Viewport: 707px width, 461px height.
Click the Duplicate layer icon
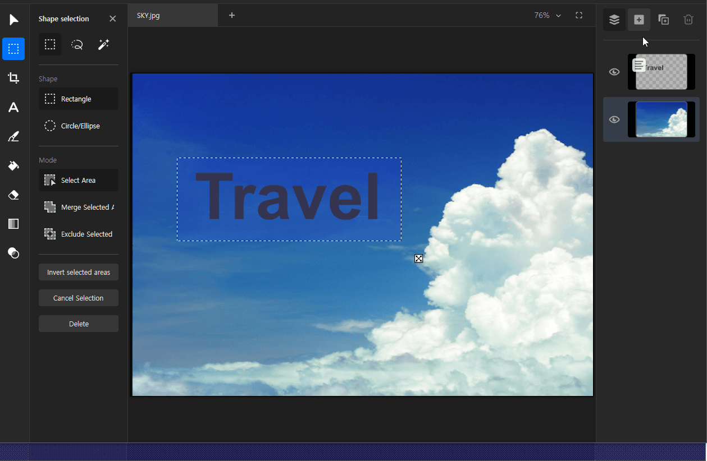(663, 20)
